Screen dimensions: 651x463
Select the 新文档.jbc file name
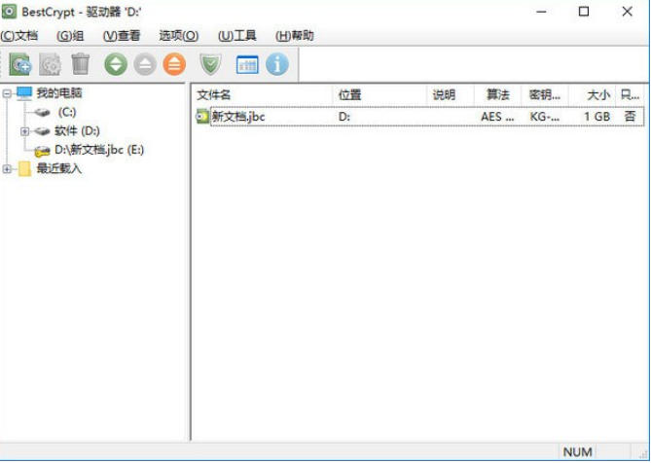click(x=238, y=116)
